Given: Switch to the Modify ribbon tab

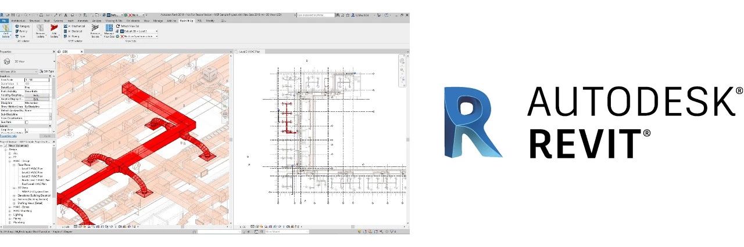Looking at the screenshot, I should (210, 21).
